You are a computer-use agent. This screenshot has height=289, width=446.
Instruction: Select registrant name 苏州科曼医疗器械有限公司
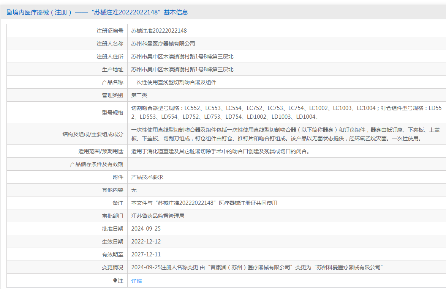(163, 44)
